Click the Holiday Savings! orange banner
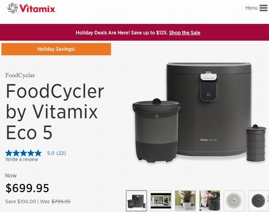 point(56,49)
